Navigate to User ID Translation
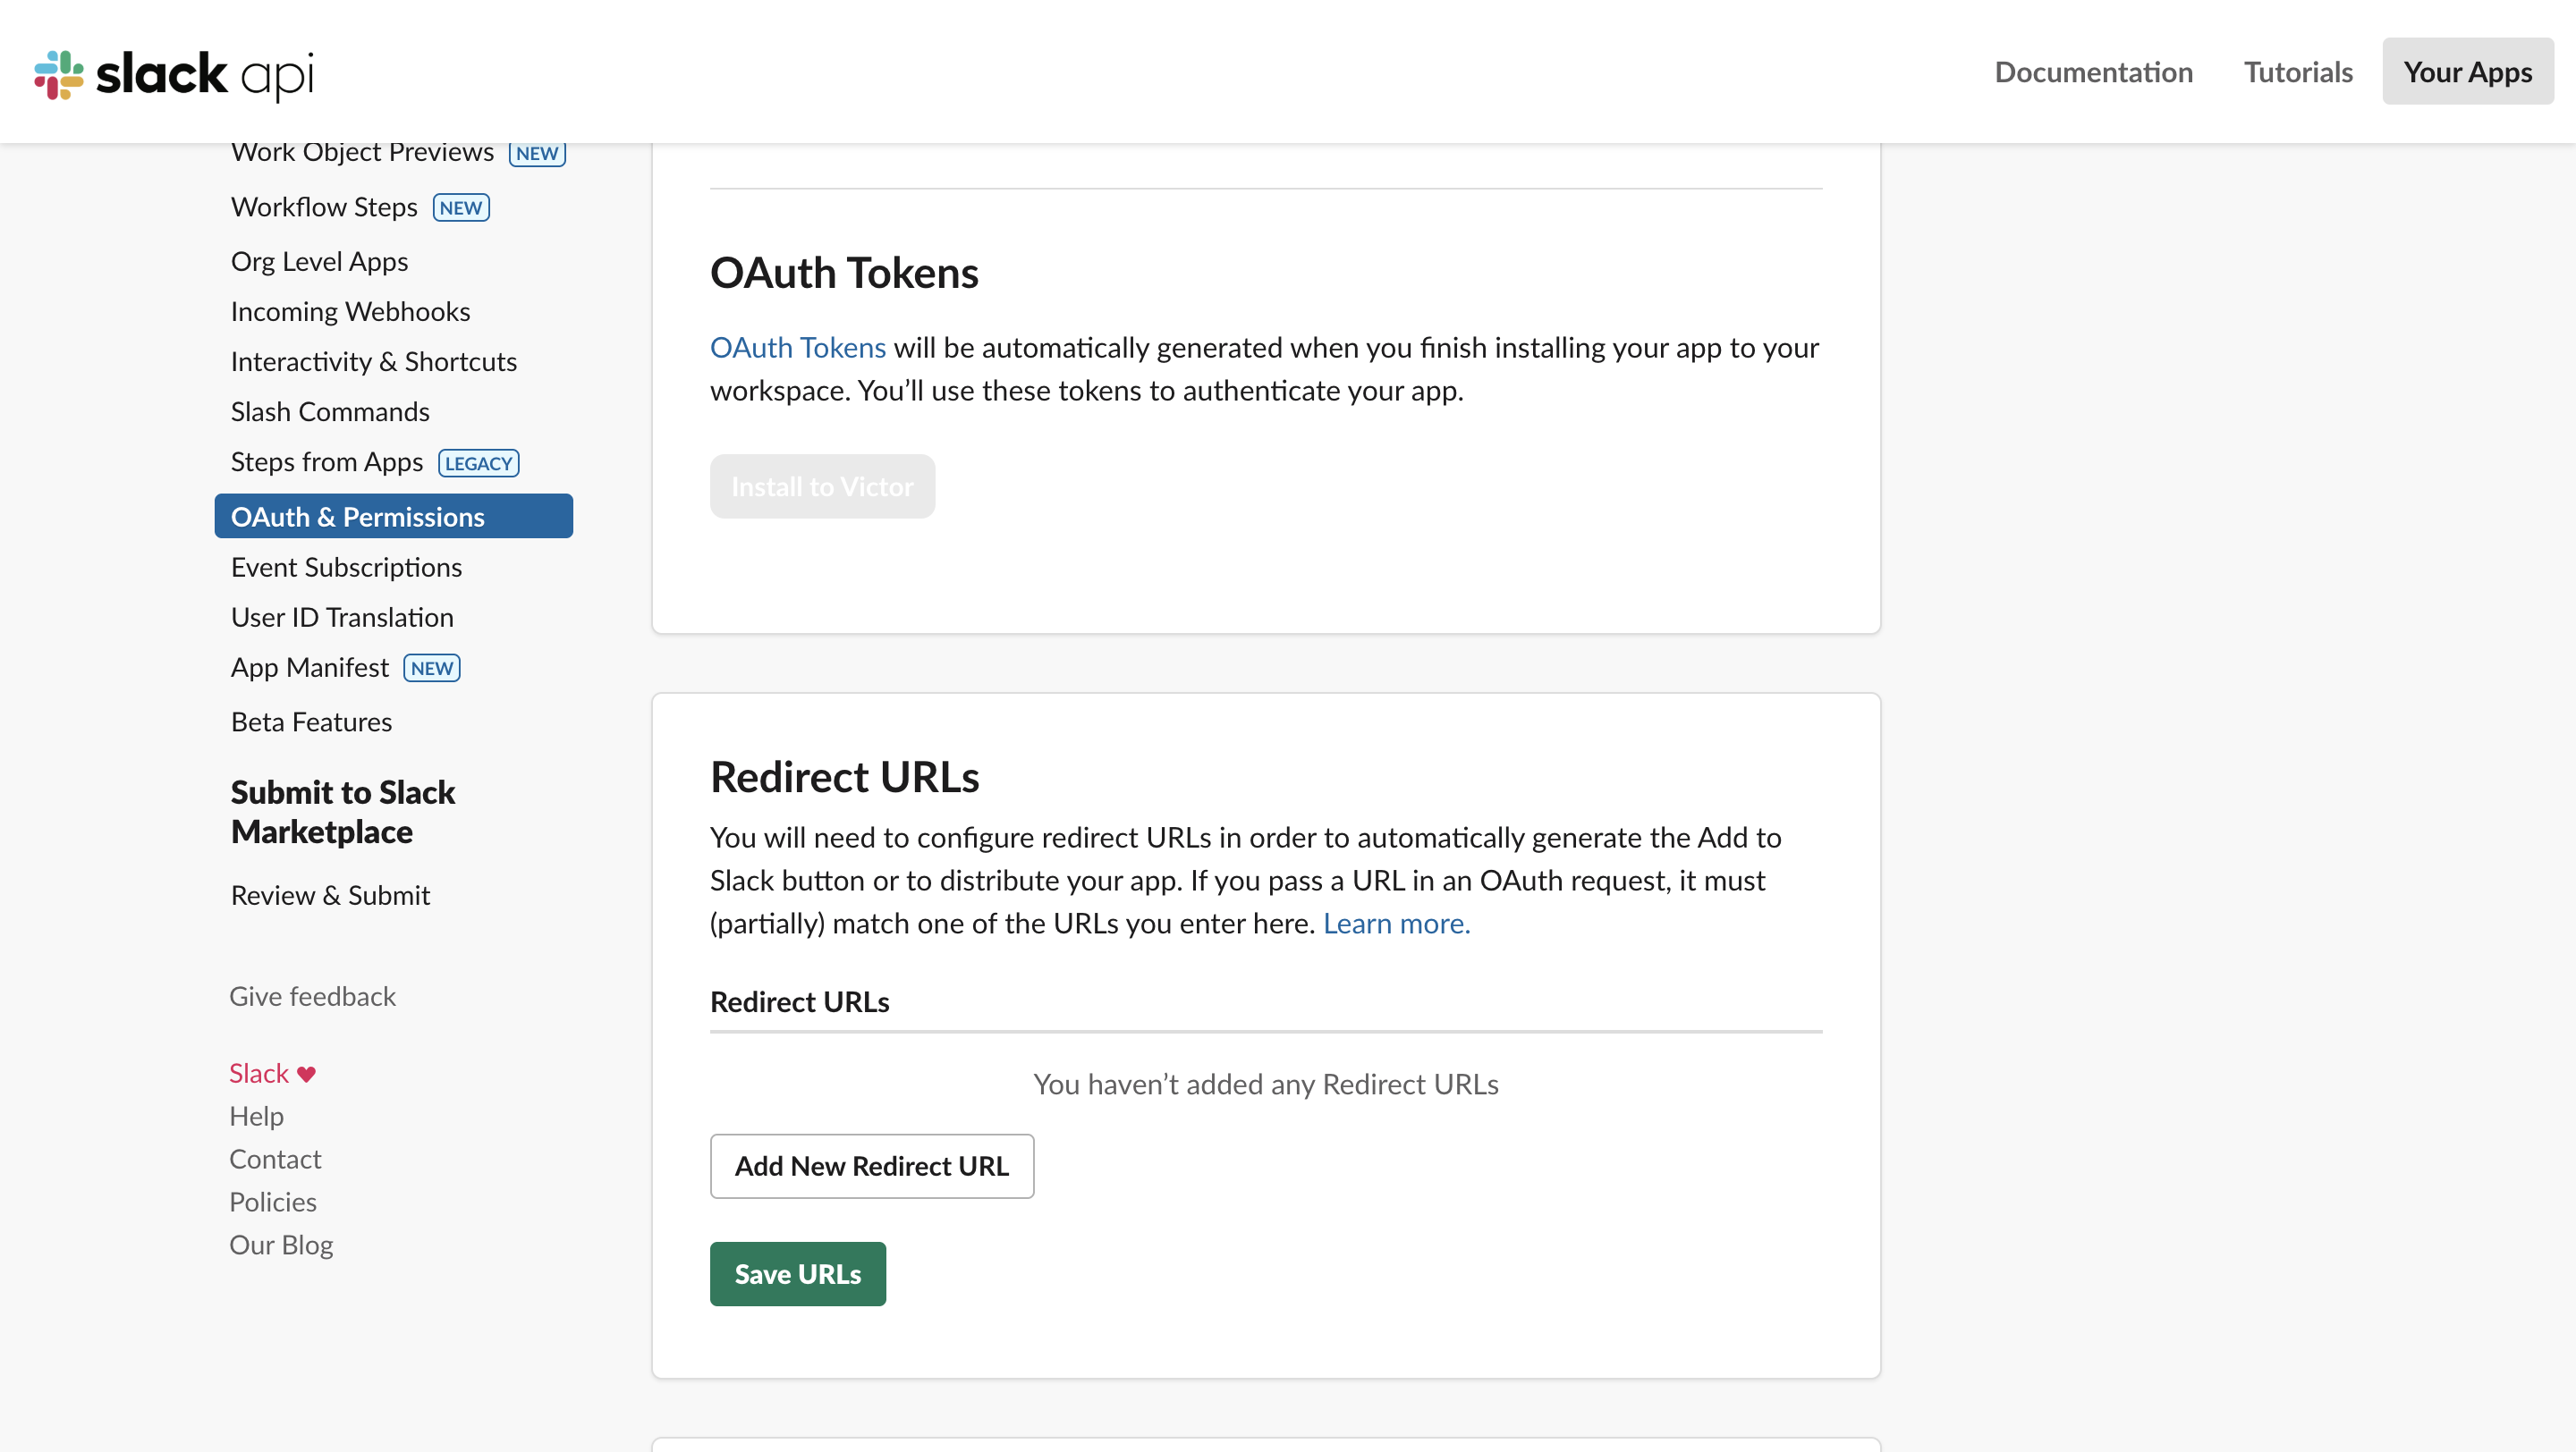The image size is (2576, 1452). [x=342, y=617]
